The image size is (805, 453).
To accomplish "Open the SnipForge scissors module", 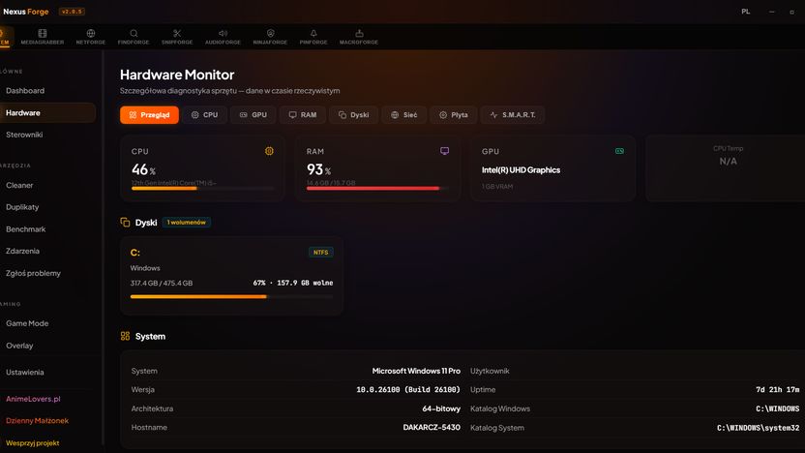I will [x=177, y=37].
